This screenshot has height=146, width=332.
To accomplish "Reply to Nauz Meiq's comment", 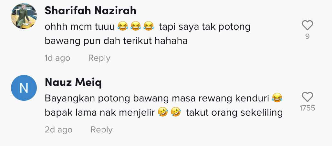I will point(101,130).
